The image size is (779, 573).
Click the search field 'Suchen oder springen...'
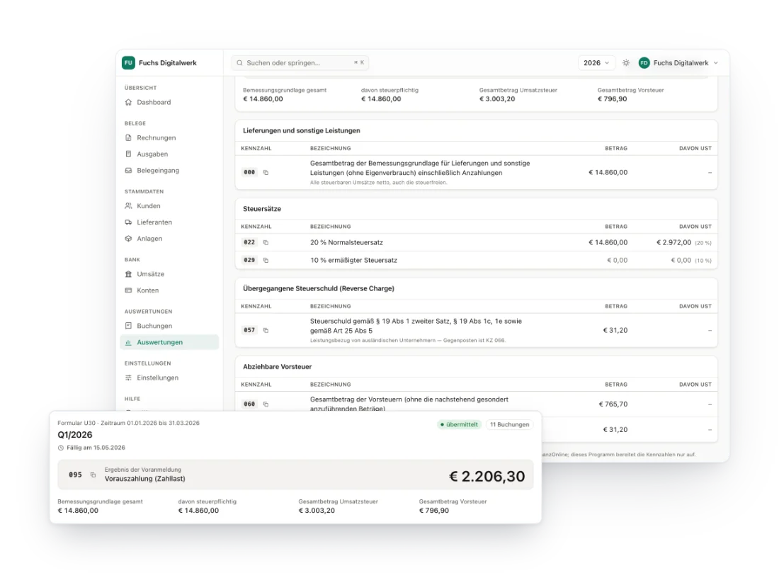[x=300, y=62]
